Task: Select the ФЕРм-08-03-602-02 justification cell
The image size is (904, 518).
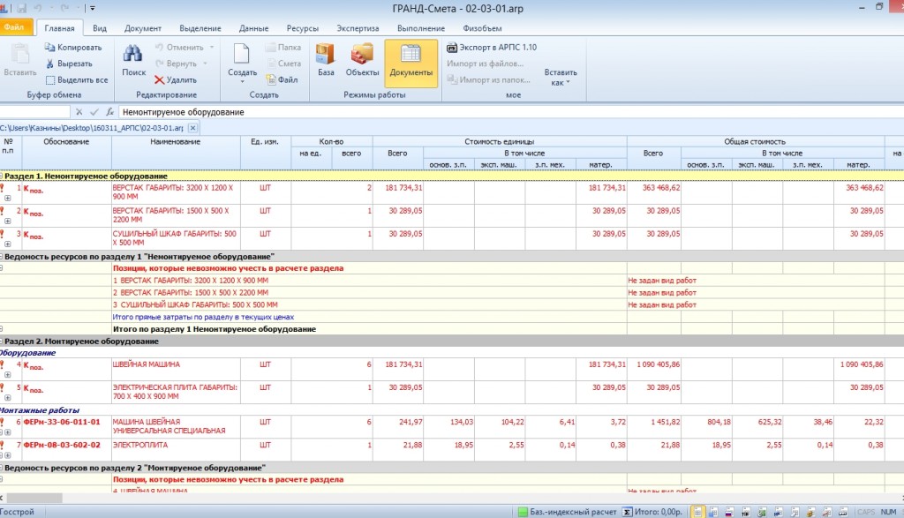Action: 67,449
